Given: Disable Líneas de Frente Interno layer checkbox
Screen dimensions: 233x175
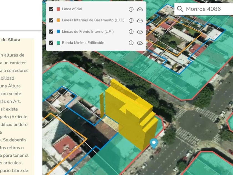Looking at the screenshot, I should point(51,32).
